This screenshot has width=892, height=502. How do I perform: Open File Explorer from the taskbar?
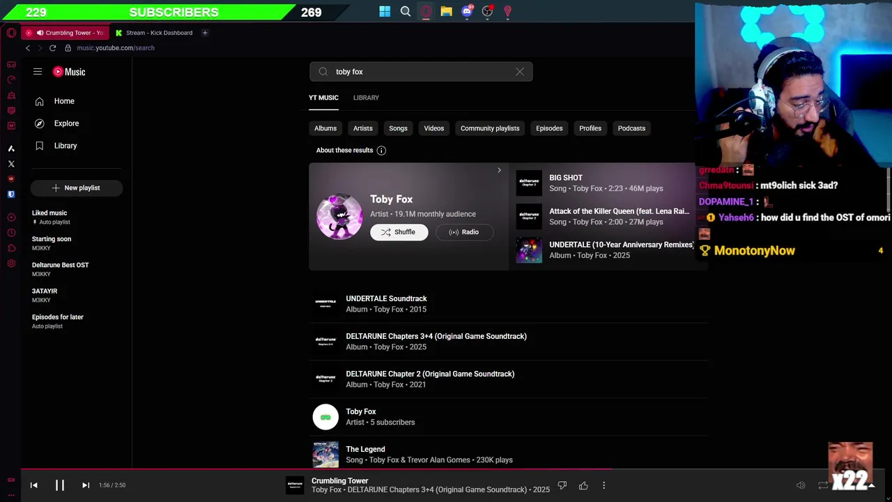(x=446, y=11)
